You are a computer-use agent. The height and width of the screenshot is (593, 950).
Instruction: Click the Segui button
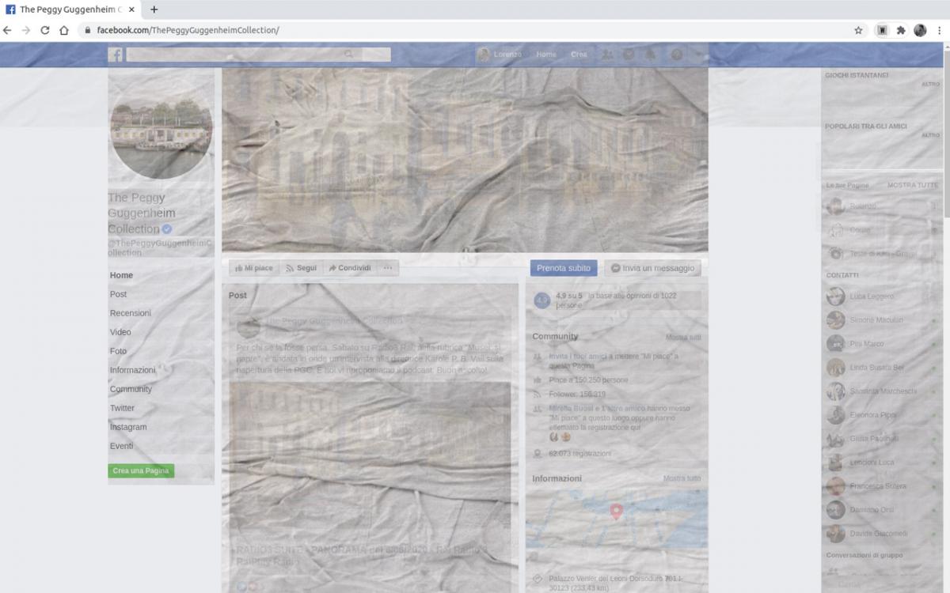pyautogui.click(x=301, y=268)
